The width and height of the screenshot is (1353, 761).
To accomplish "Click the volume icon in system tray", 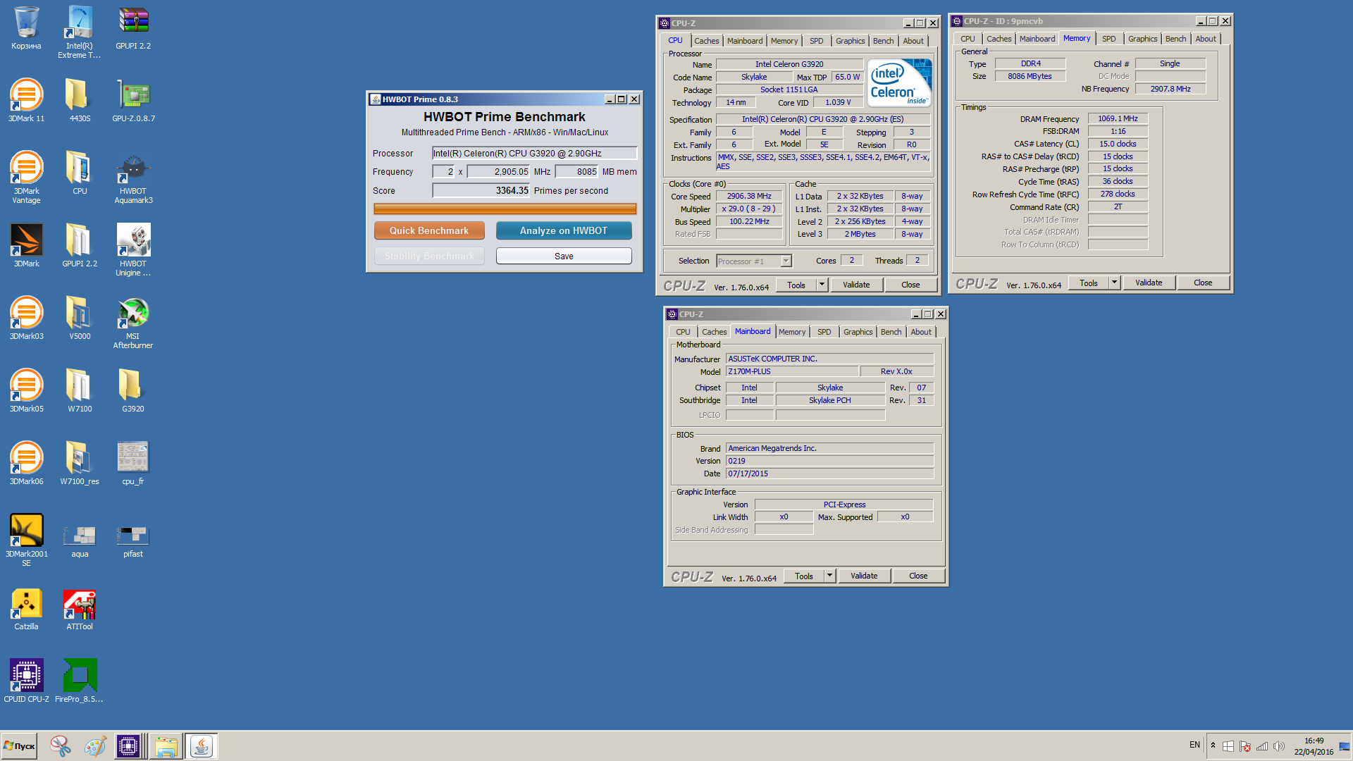I will 1279,746.
